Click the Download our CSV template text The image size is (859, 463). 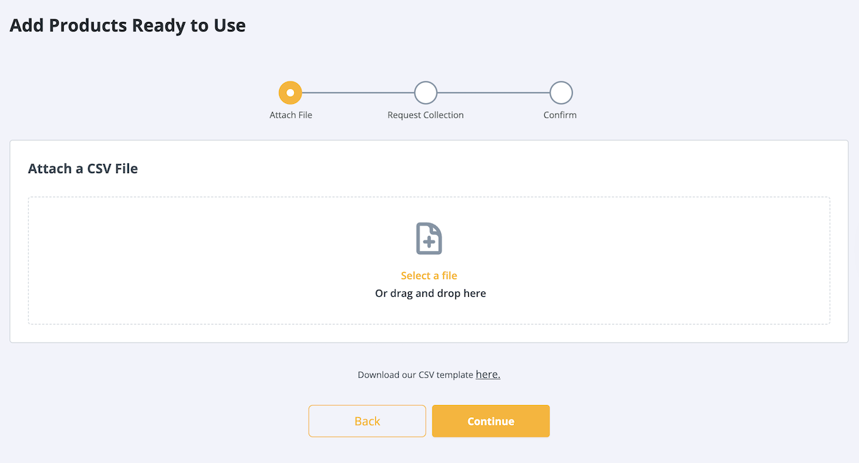[x=415, y=375]
